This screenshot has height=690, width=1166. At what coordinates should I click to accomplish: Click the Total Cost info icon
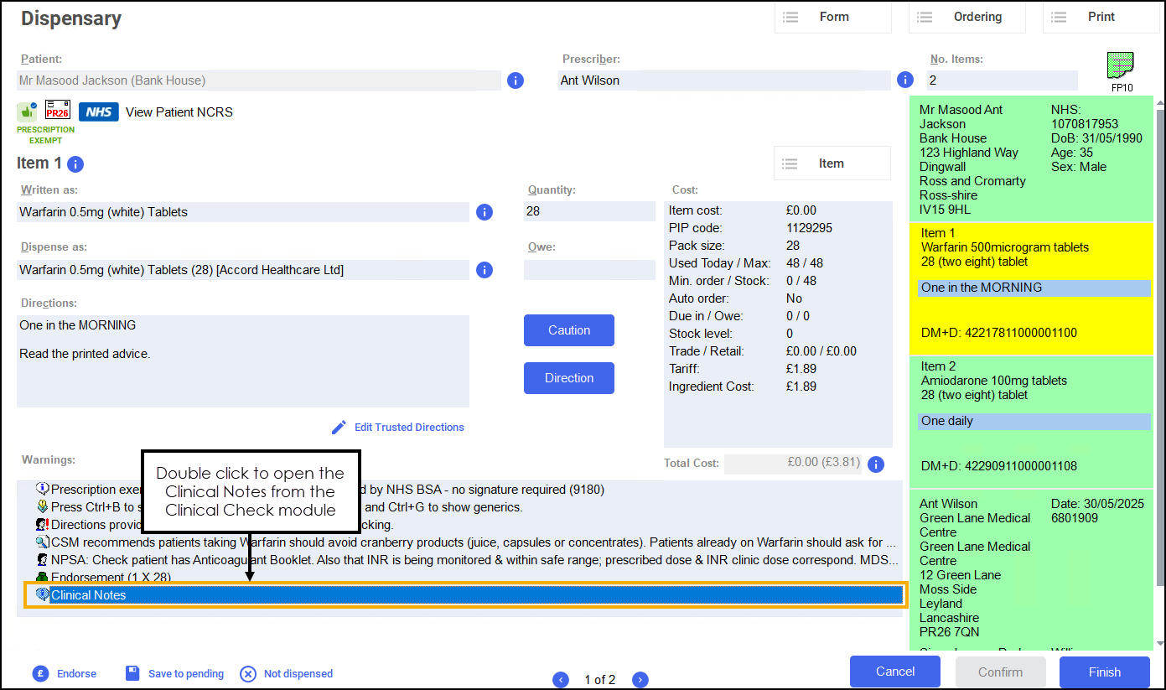[x=876, y=464]
